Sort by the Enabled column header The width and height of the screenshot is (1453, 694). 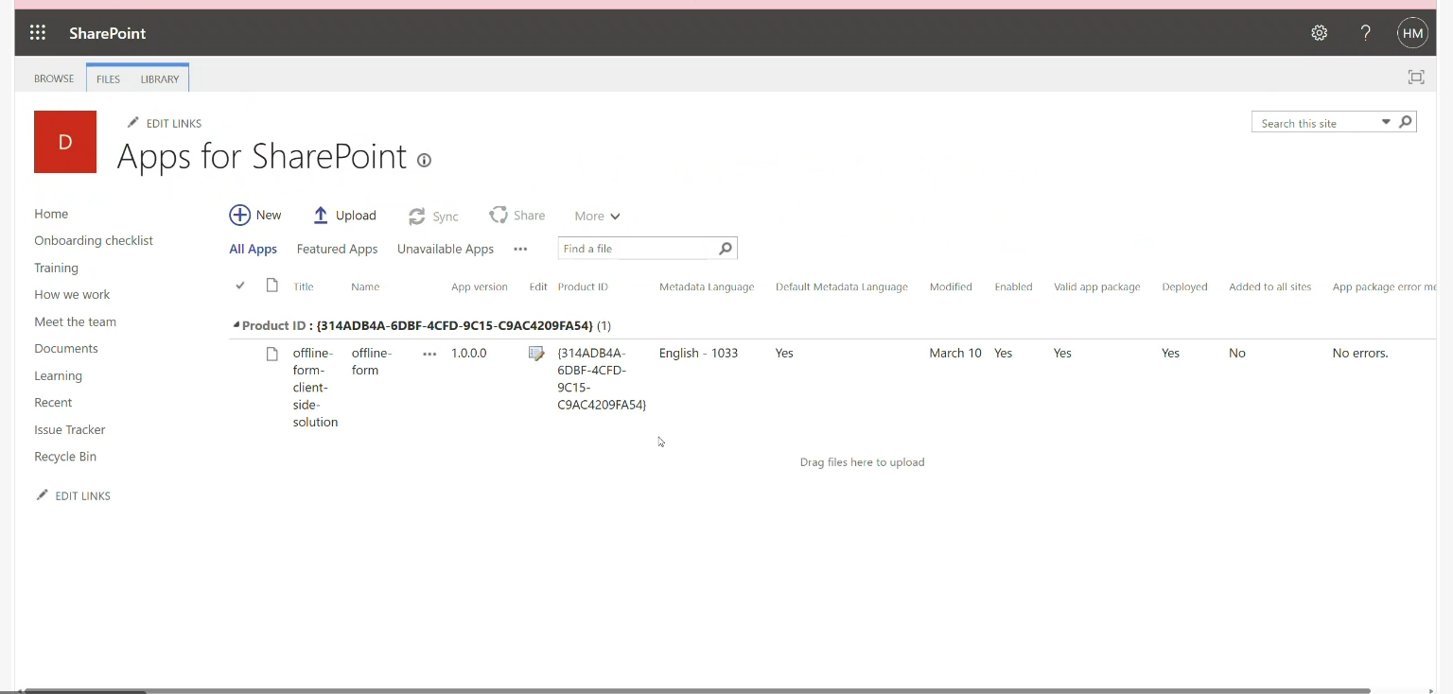pos(1013,286)
